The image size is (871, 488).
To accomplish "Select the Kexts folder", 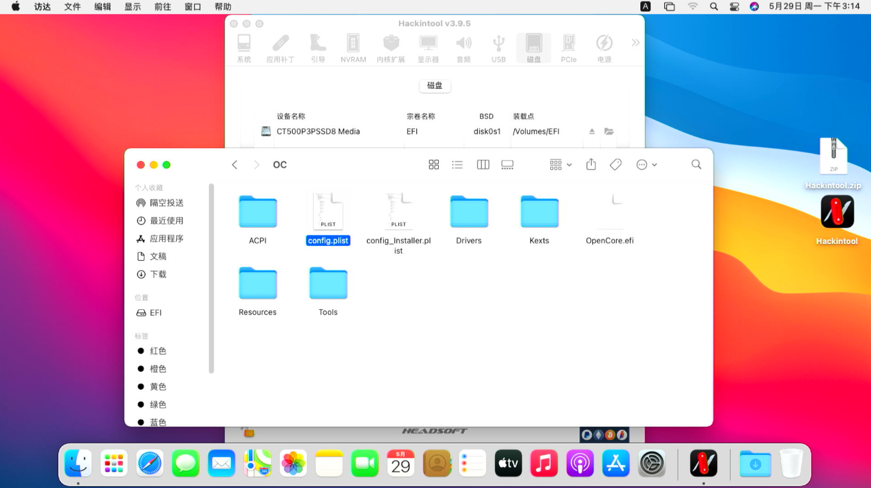I will click(x=540, y=220).
